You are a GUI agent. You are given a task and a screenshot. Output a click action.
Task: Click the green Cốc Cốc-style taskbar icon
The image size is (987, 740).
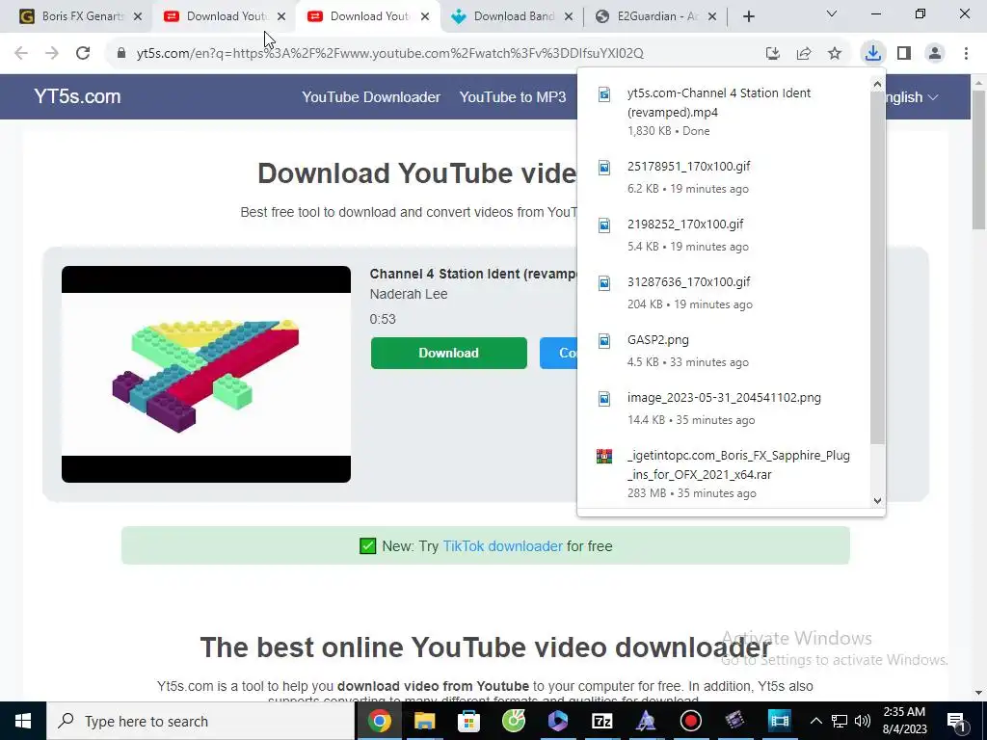point(513,721)
